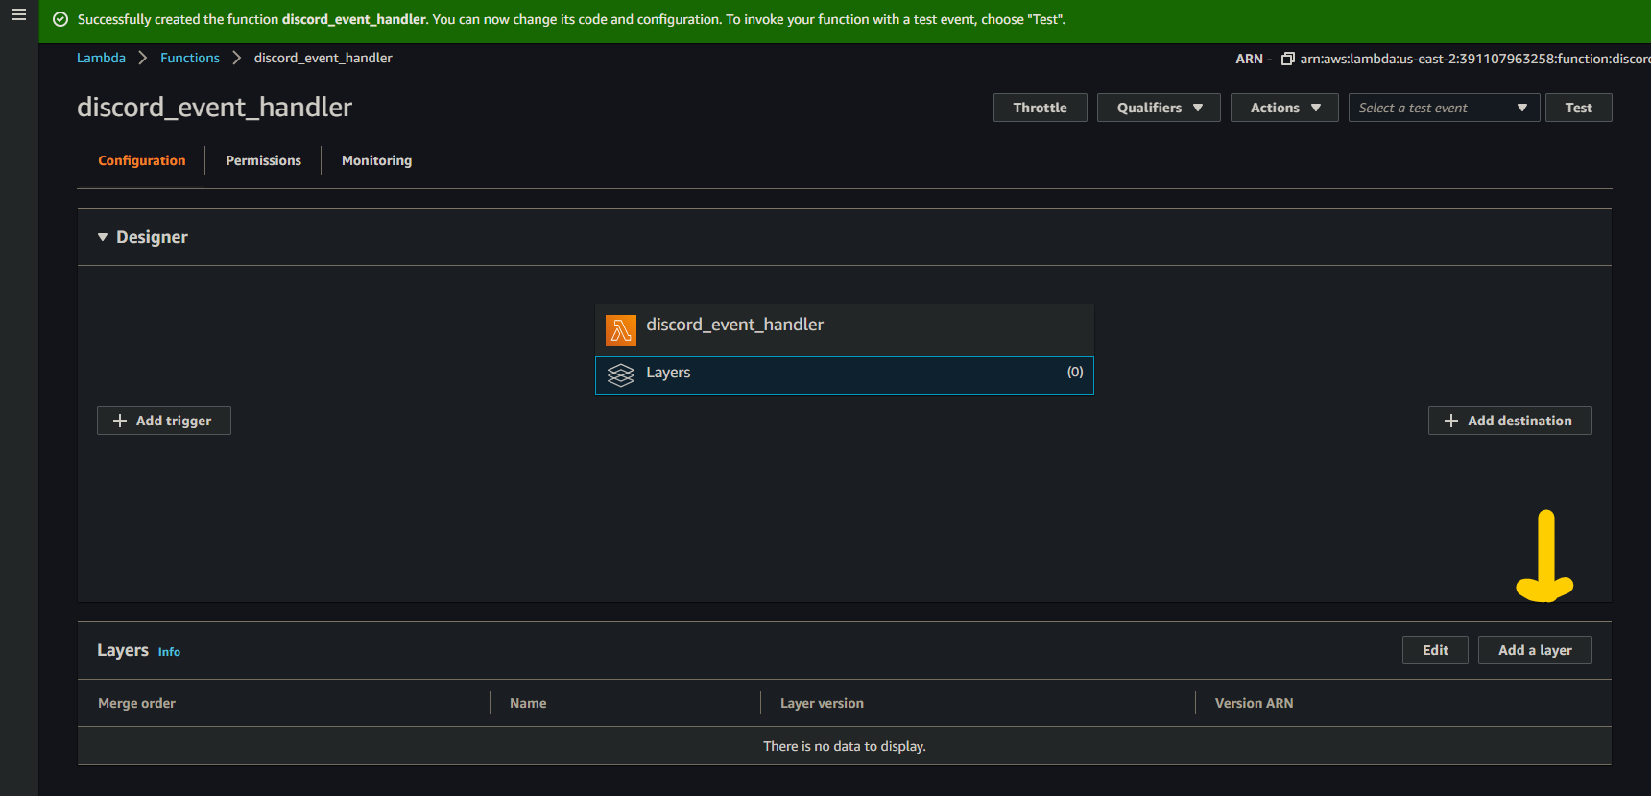Click the Layers section heading
The image size is (1651, 796).
tap(123, 650)
